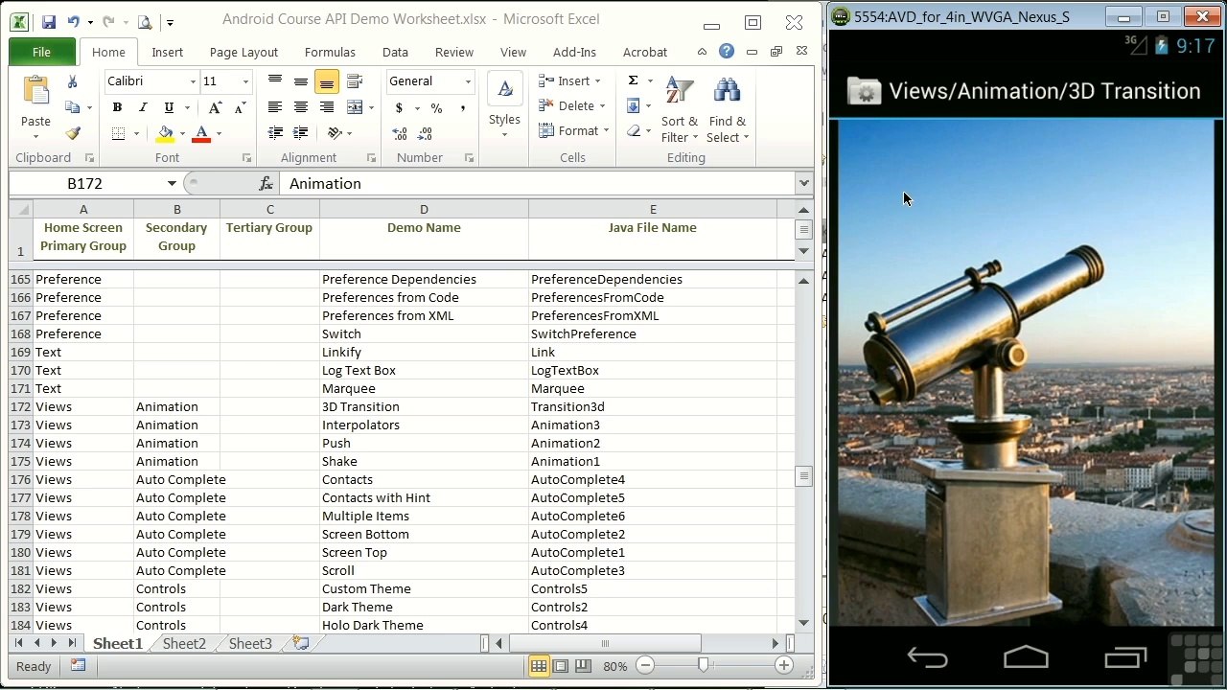
Task: Open Find & Select binoculars
Action: pos(728,108)
